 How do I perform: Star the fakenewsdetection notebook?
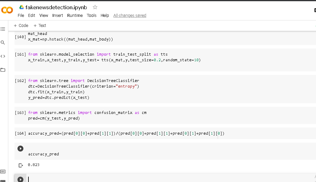[x=94, y=7]
